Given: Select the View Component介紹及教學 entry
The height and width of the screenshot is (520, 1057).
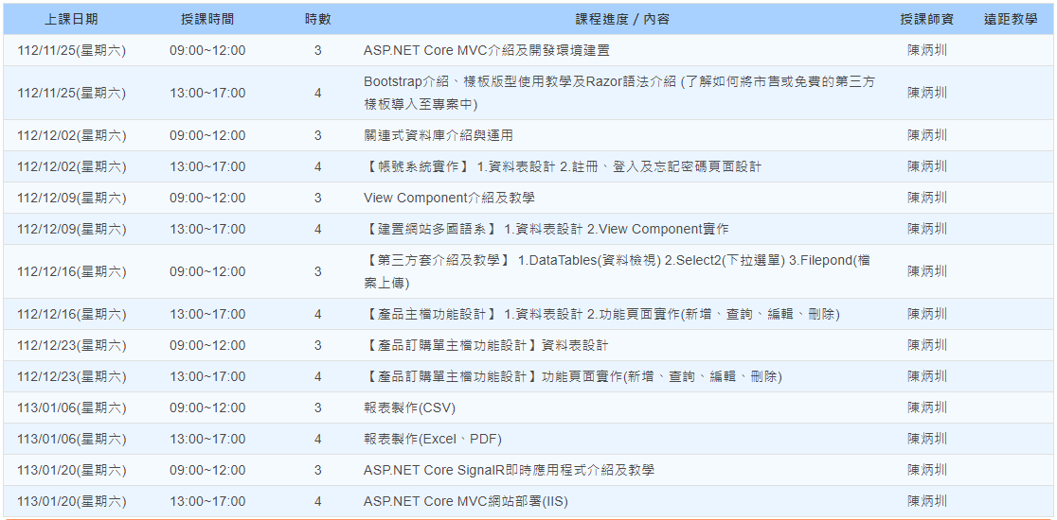Looking at the screenshot, I should pos(449,198).
